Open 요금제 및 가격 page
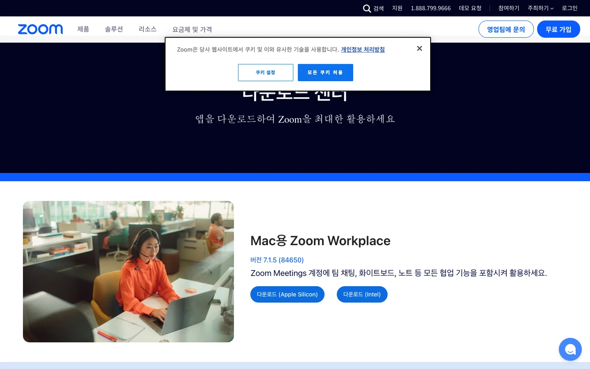The height and width of the screenshot is (369, 590). tap(192, 30)
